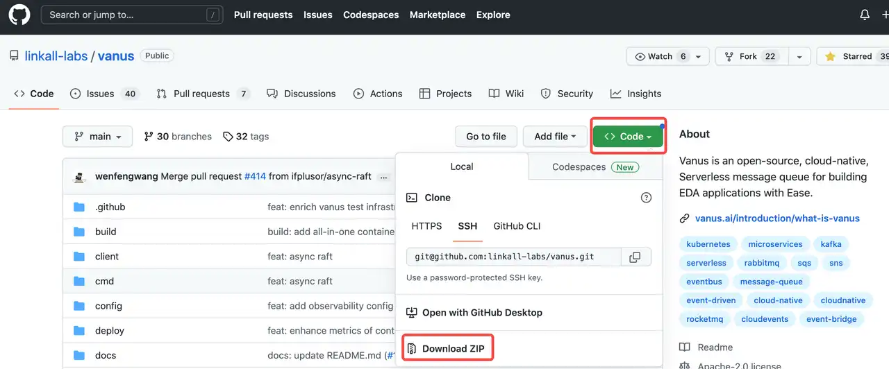The image size is (889, 369).
Task: Select HTTPS clone option
Action: pyautogui.click(x=426, y=226)
